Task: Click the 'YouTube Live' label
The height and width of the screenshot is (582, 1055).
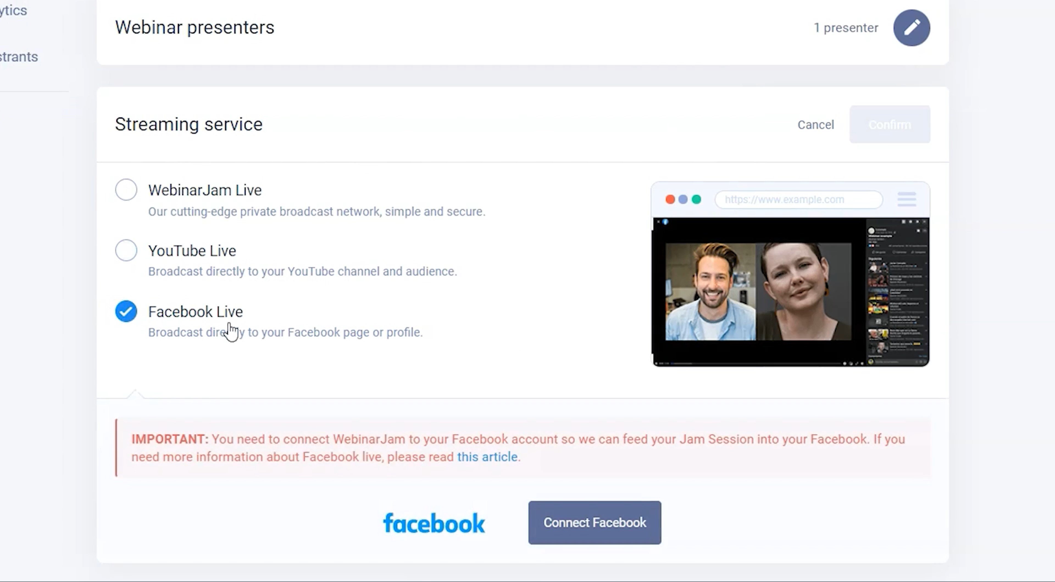Action: click(192, 251)
